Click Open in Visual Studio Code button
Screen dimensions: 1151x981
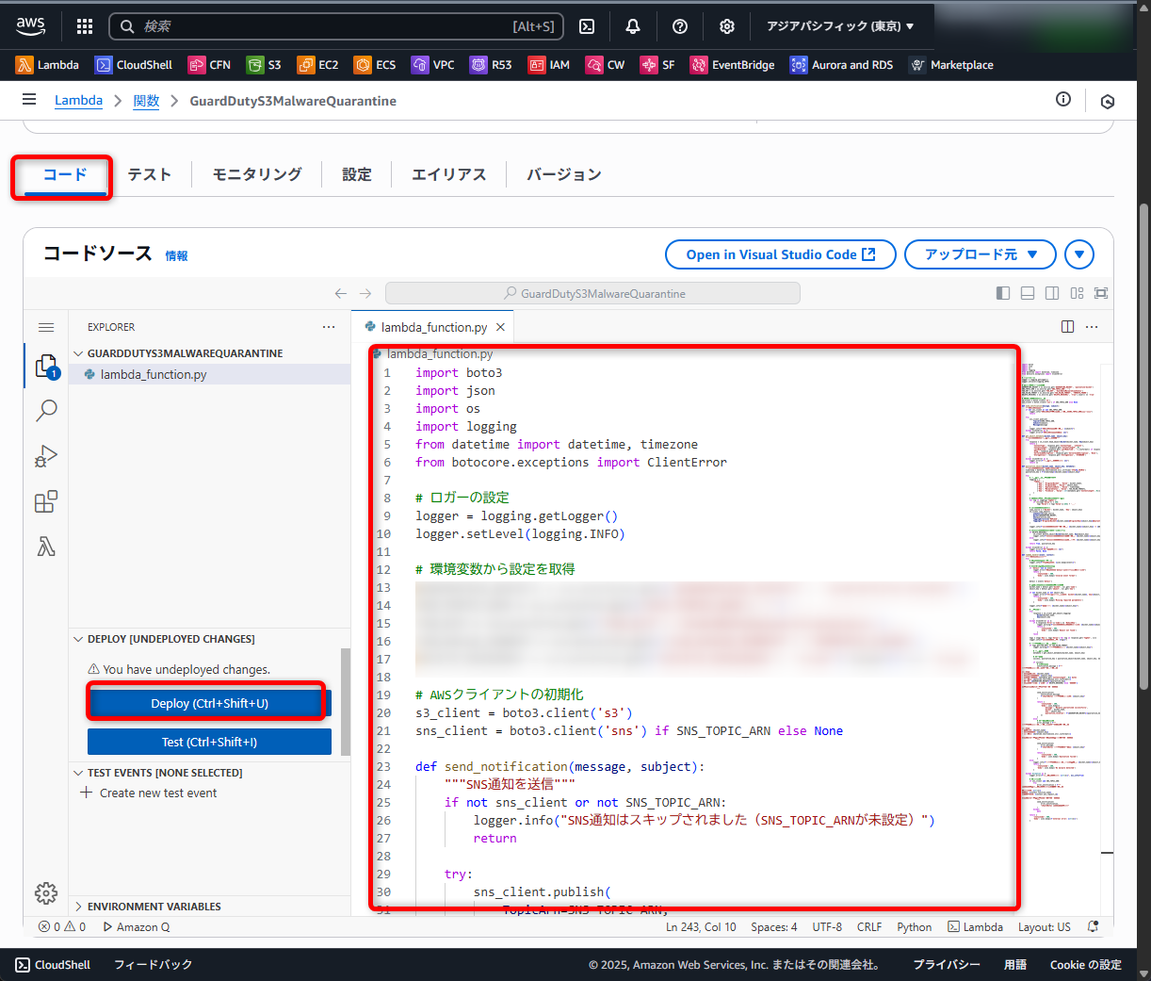point(780,254)
